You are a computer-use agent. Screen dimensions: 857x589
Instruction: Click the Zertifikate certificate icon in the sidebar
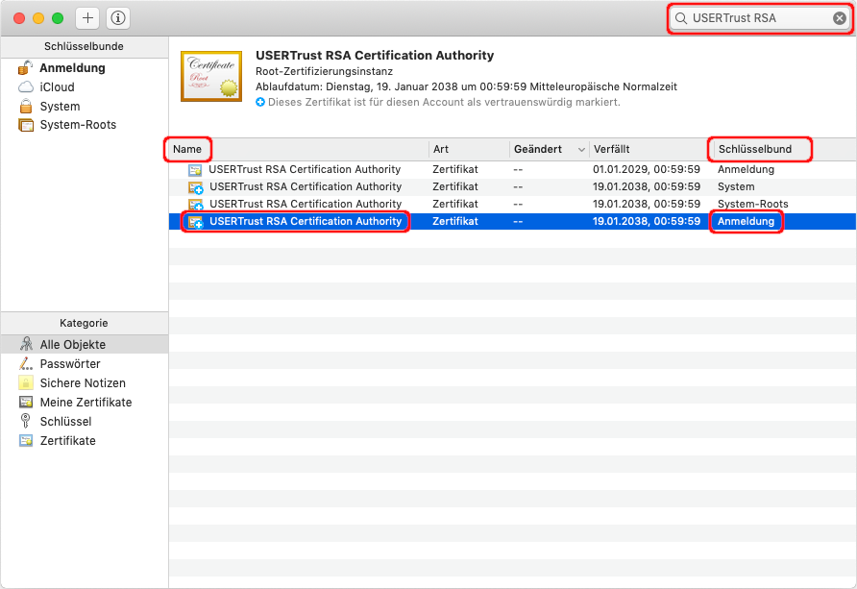click(26, 440)
